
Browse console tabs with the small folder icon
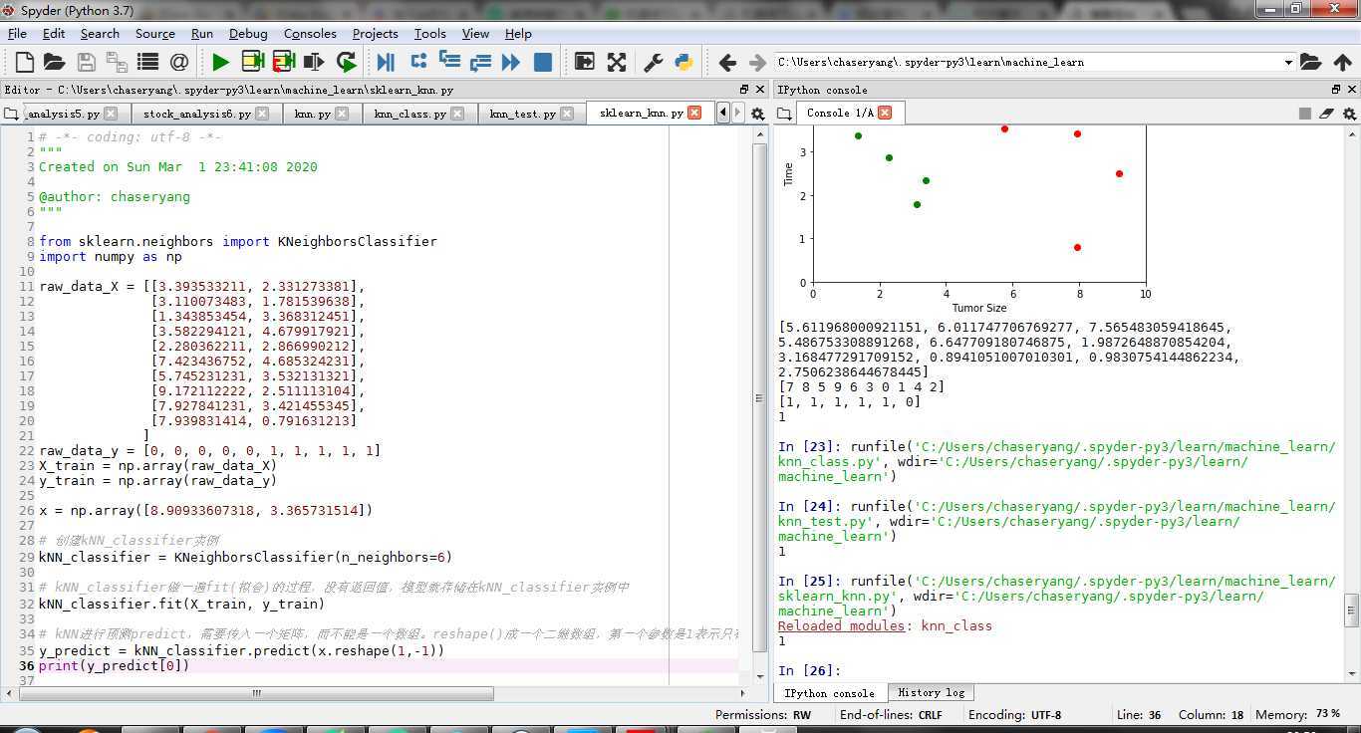tap(785, 114)
